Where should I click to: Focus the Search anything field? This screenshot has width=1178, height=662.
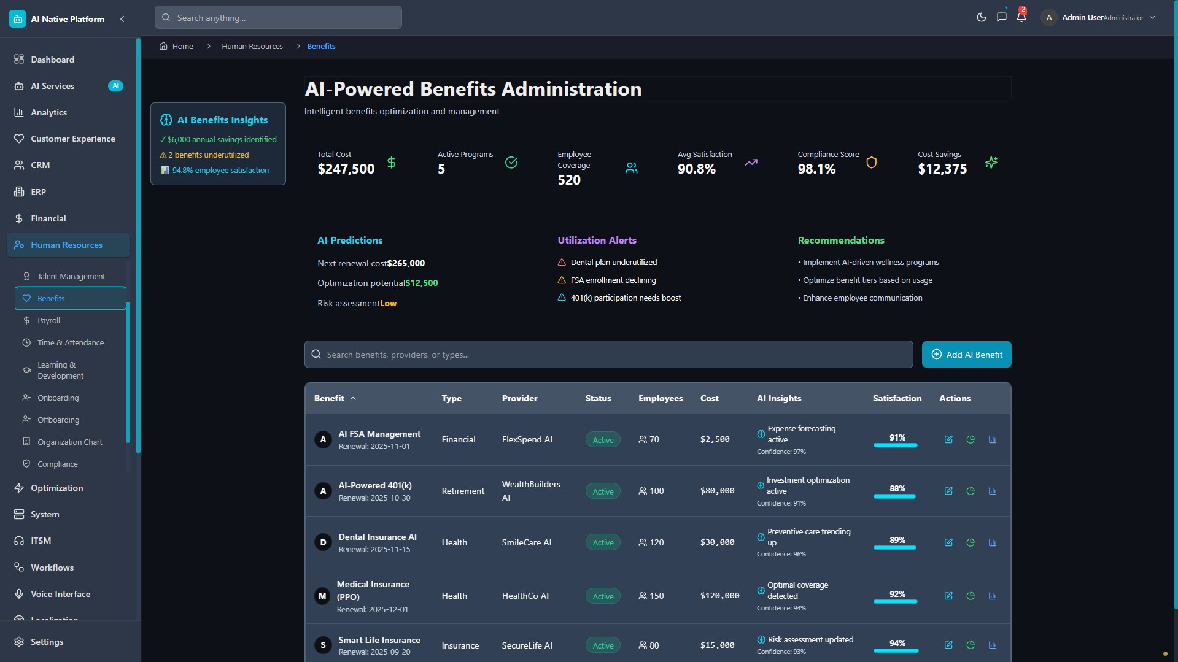(278, 18)
